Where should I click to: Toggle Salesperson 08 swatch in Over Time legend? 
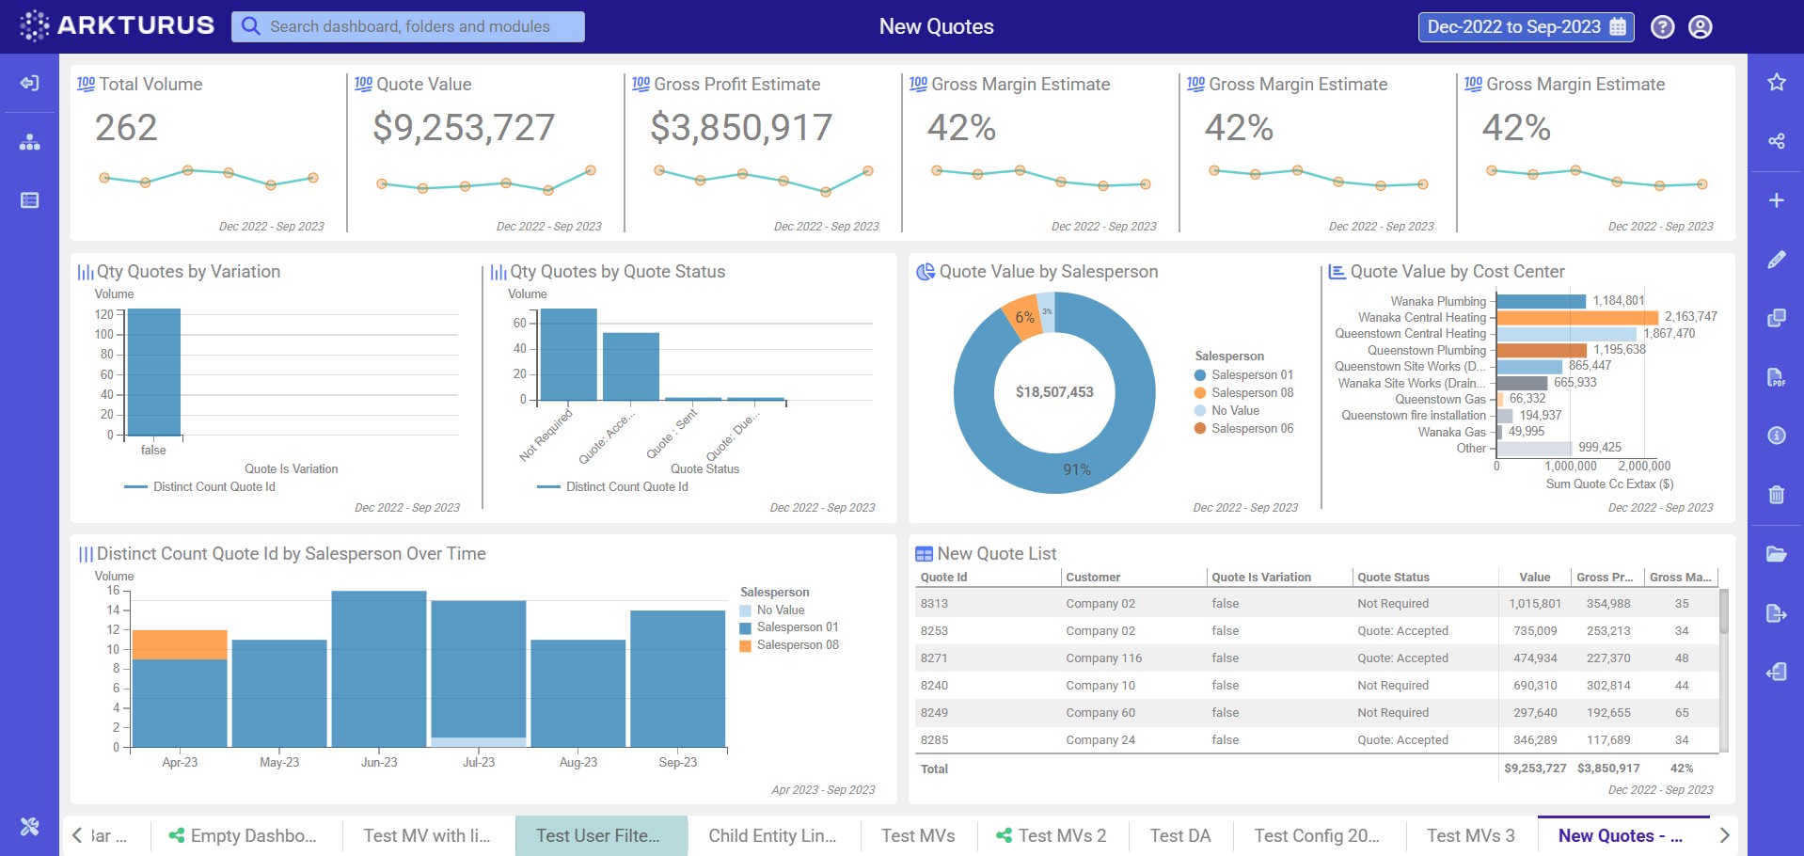coord(746,645)
